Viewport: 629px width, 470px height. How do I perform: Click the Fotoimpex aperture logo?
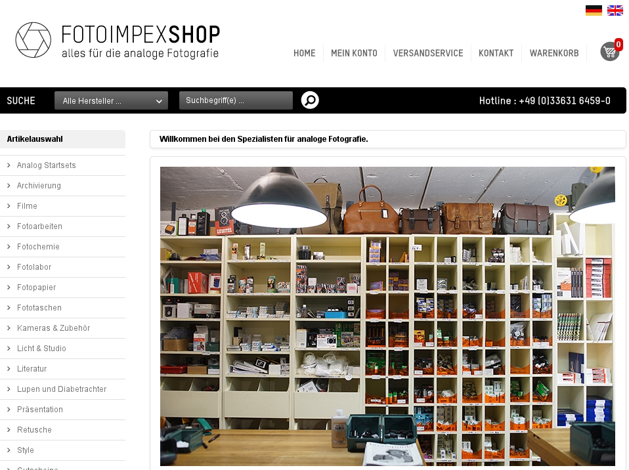click(x=33, y=40)
